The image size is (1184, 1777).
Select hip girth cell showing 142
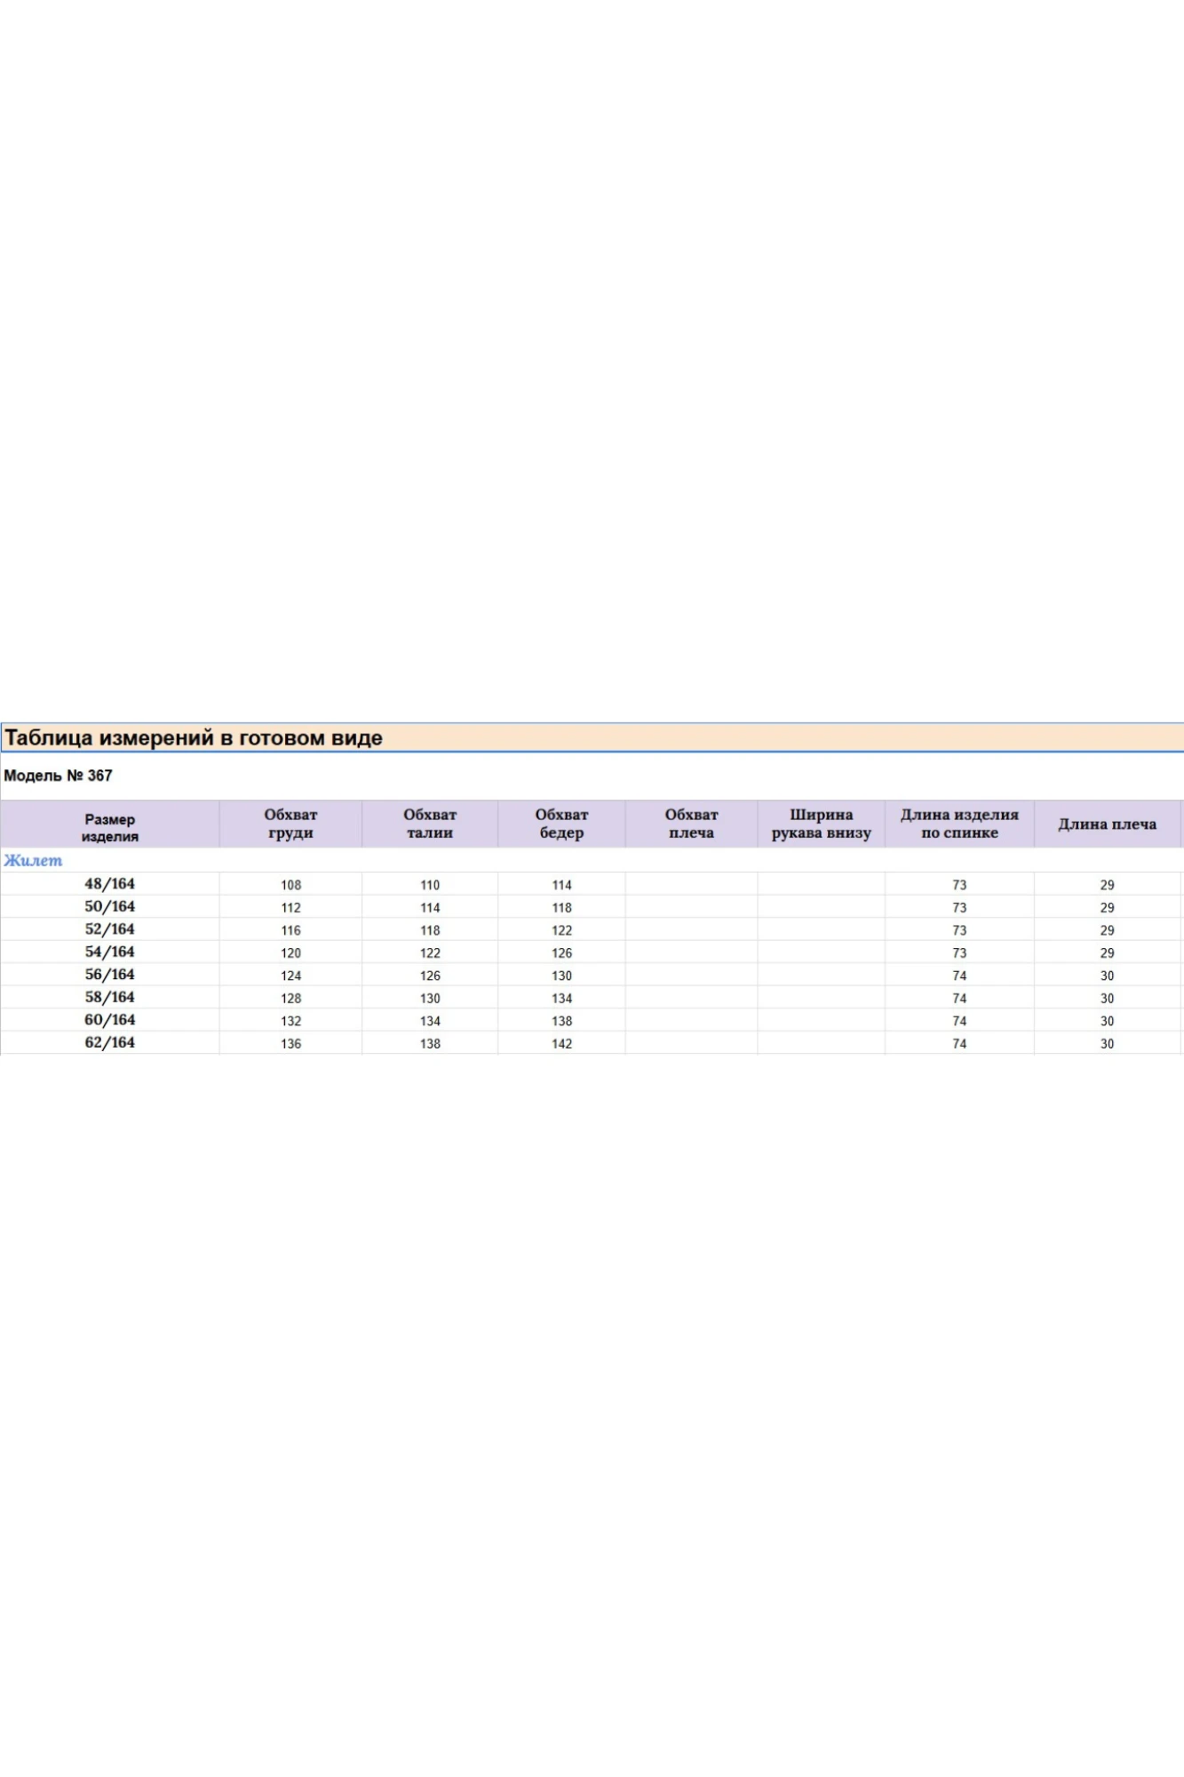tap(561, 1044)
